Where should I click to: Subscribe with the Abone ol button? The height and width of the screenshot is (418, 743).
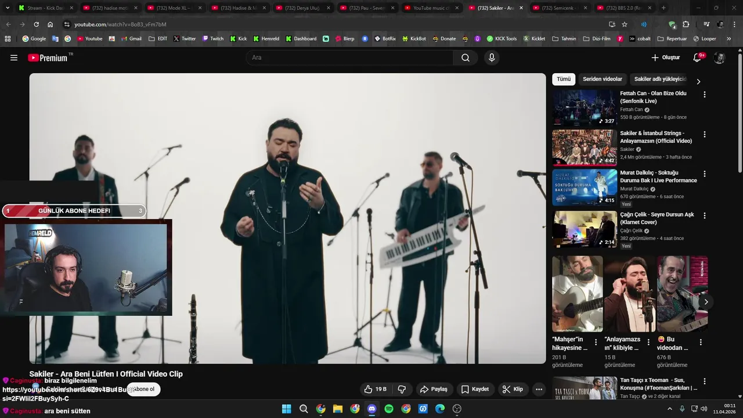(144, 389)
